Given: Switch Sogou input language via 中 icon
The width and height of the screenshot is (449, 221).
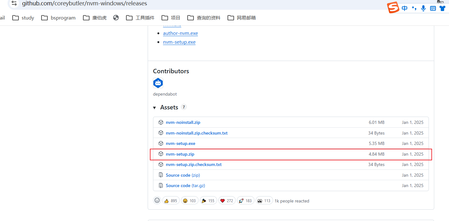Looking at the screenshot, I should tap(405, 8).
